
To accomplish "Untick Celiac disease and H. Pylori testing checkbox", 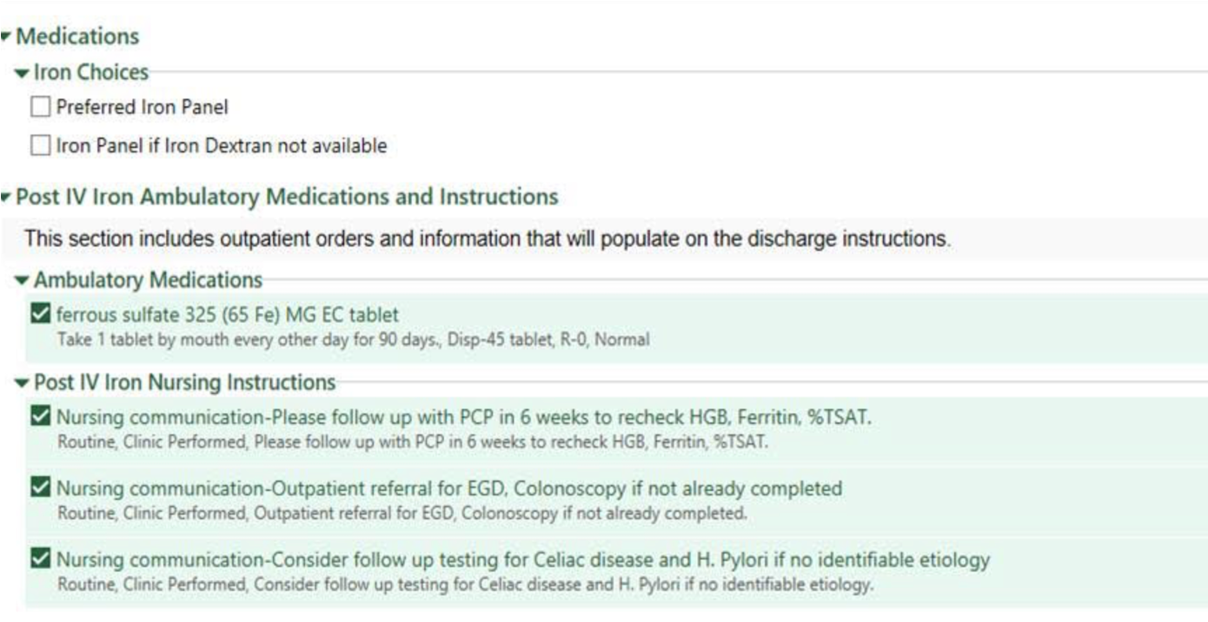I will [40, 559].
